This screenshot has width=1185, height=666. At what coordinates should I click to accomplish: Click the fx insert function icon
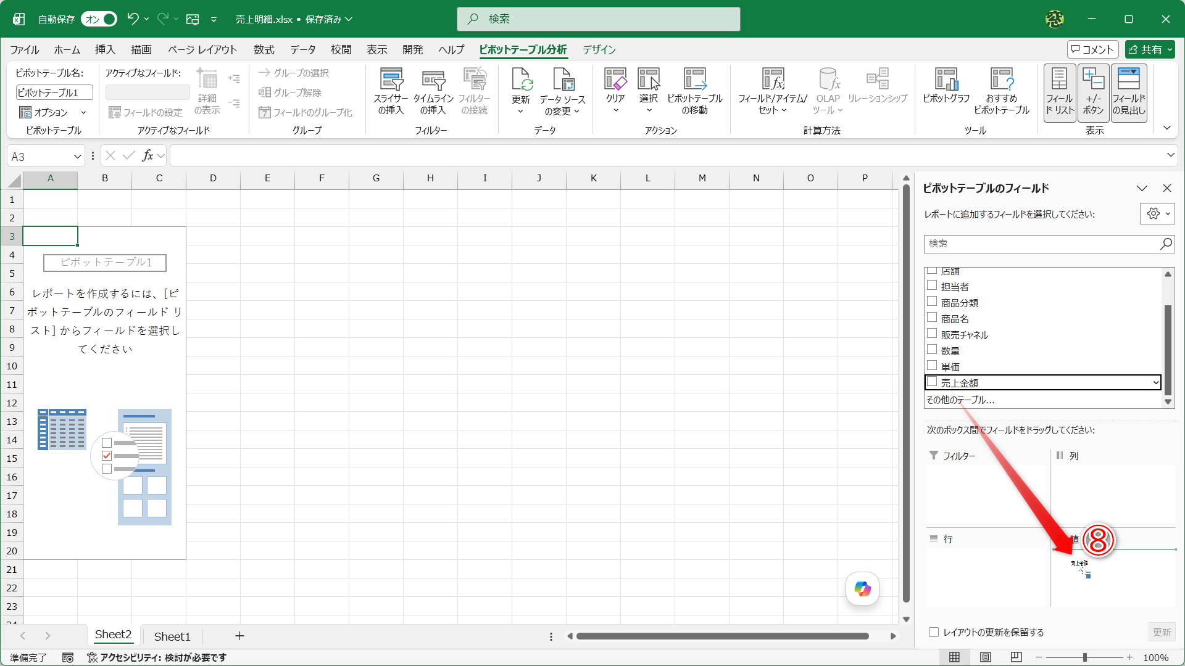pos(148,155)
